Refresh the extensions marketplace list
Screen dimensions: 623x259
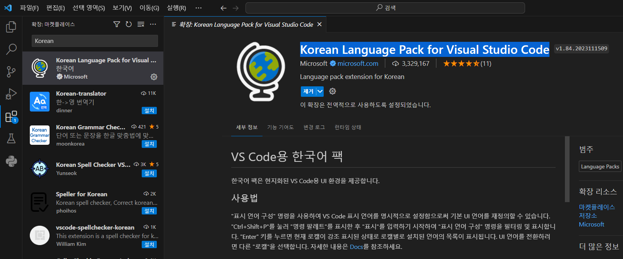pyautogui.click(x=129, y=24)
